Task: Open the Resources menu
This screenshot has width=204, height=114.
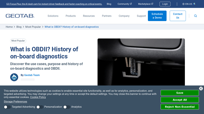Action: click(x=89, y=16)
